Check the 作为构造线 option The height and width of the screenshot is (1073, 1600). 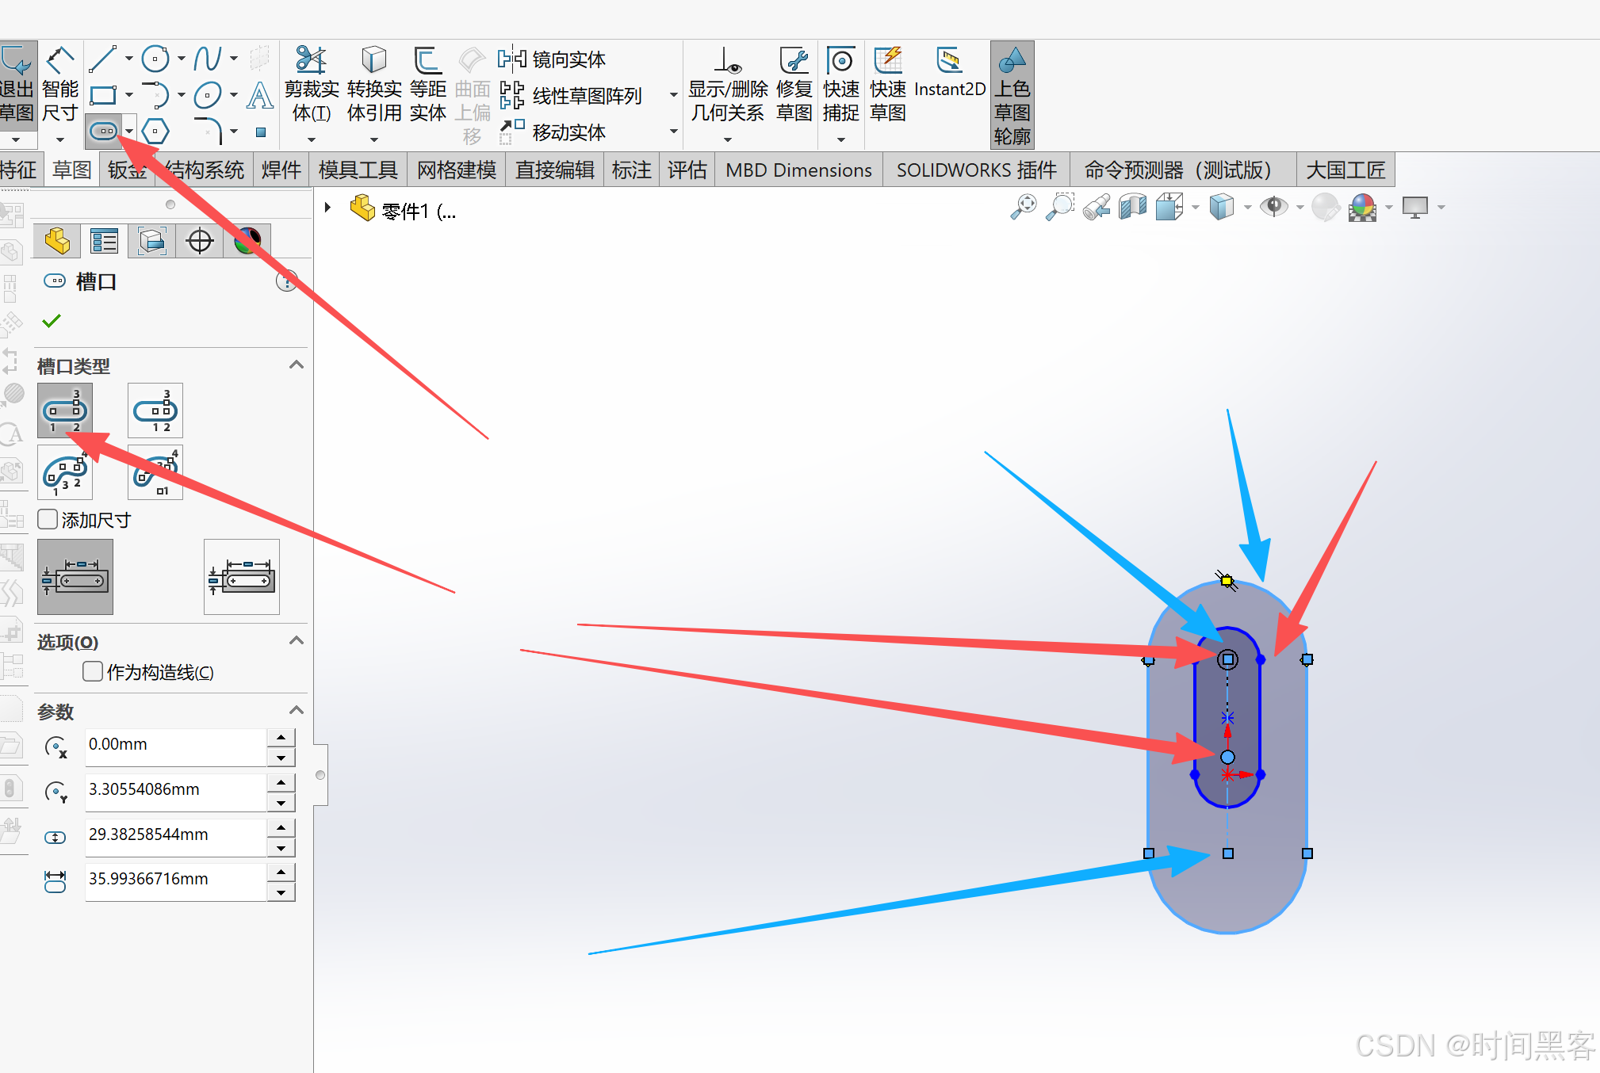point(93,672)
